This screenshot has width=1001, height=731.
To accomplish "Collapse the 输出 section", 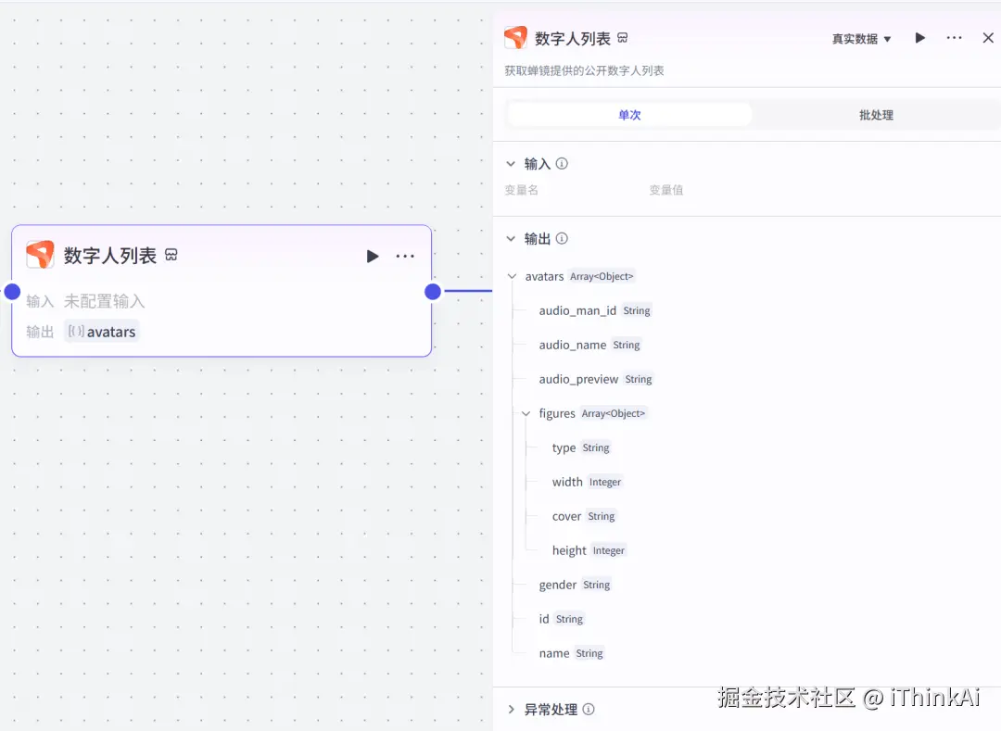I will click(511, 238).
